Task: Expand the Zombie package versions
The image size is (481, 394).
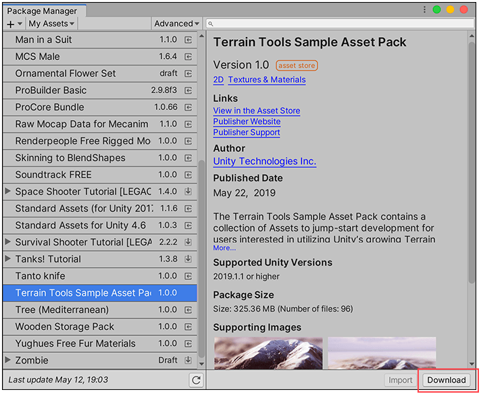Action: pyautogui.click(x=8, y=360)
